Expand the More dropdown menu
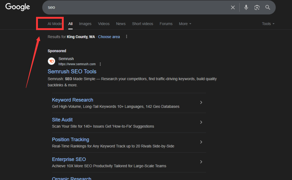Image resolution: width=292 pixels, height=180 pixels. pos(185,24)
